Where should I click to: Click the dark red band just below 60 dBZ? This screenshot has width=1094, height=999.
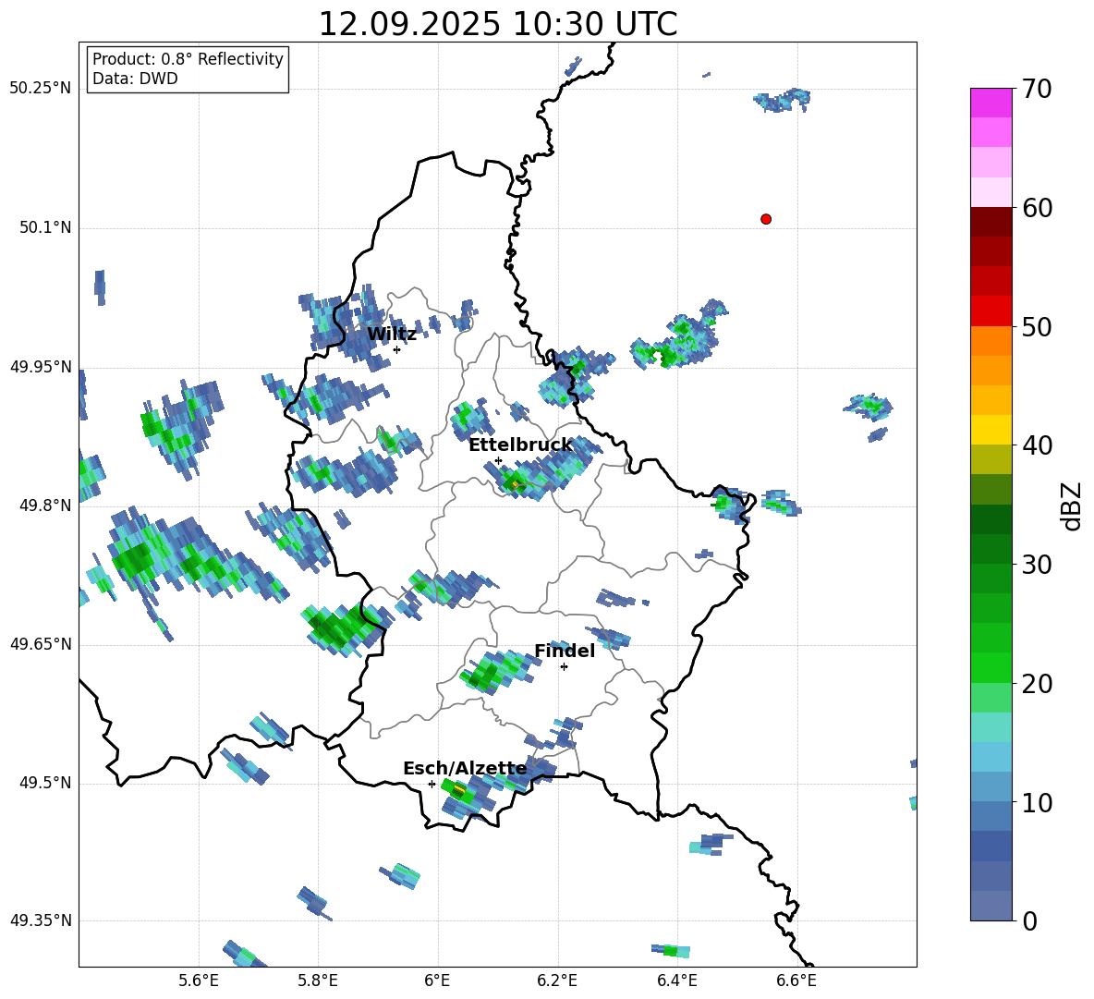[991, 221]
